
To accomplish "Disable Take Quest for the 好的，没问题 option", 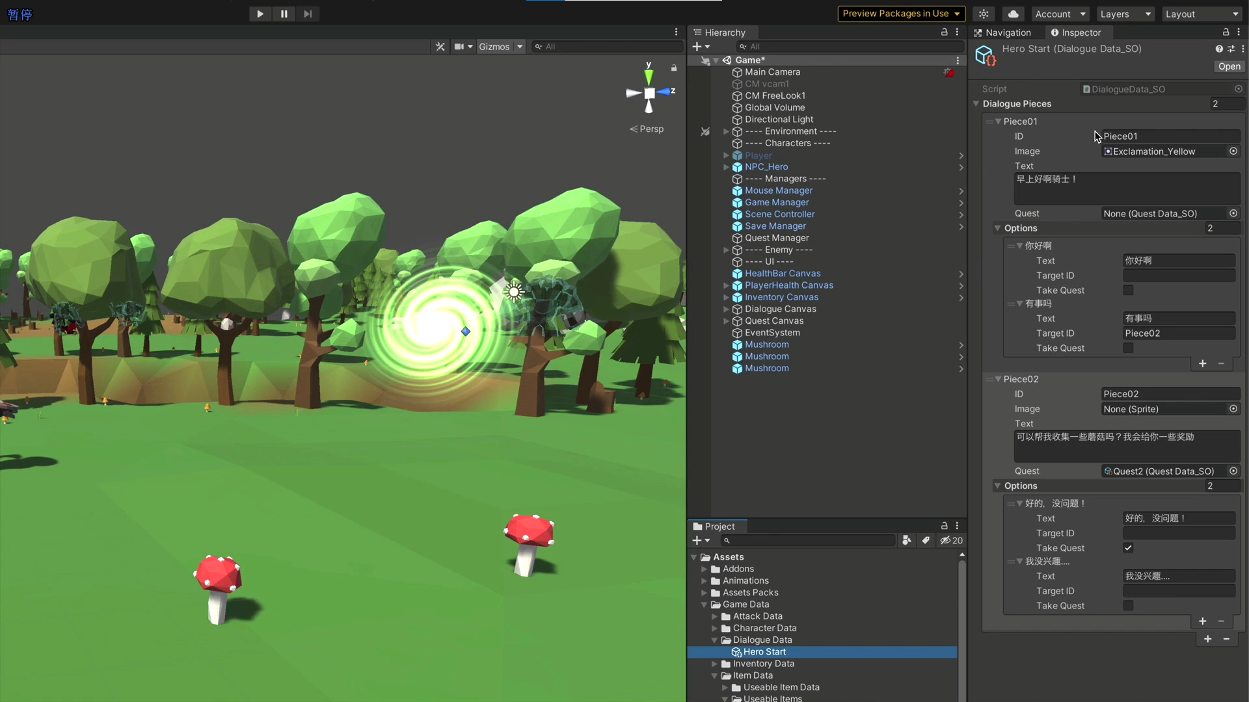I will click(x=1127, y=547).
